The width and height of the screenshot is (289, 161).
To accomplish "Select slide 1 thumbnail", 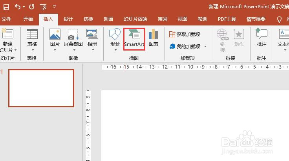I will pos(41,88).
